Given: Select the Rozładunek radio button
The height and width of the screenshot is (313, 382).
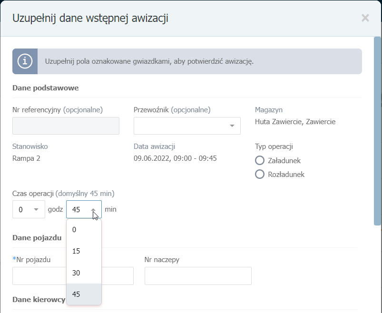Looking at the screenshot, I should pos(260,175).
